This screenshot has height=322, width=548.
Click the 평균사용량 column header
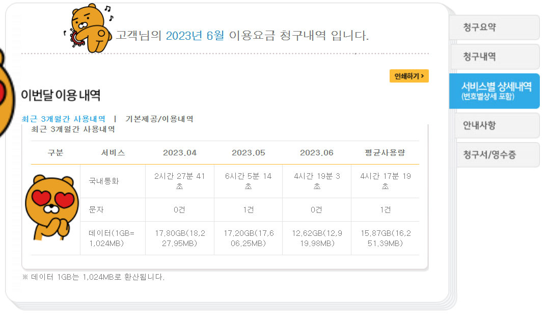(385, 153)
